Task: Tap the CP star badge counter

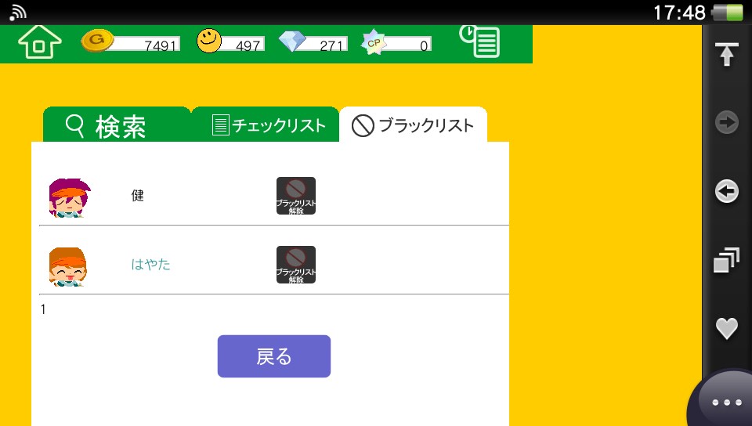Action: 396,42
